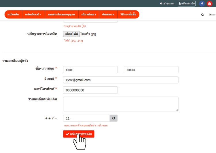
Task: Click the captcha answer field showing 11
Action: pyautogui.click(x=86, y=118)
